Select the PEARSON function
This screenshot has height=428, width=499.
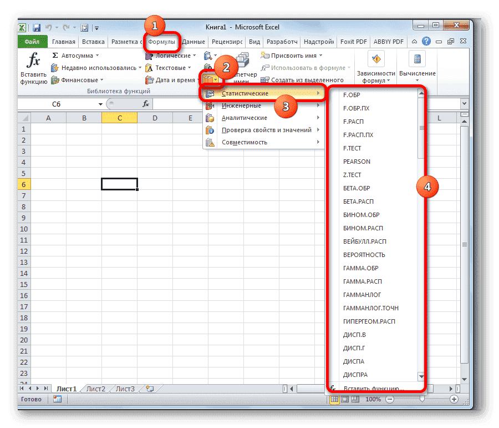[x=357, y=162]
